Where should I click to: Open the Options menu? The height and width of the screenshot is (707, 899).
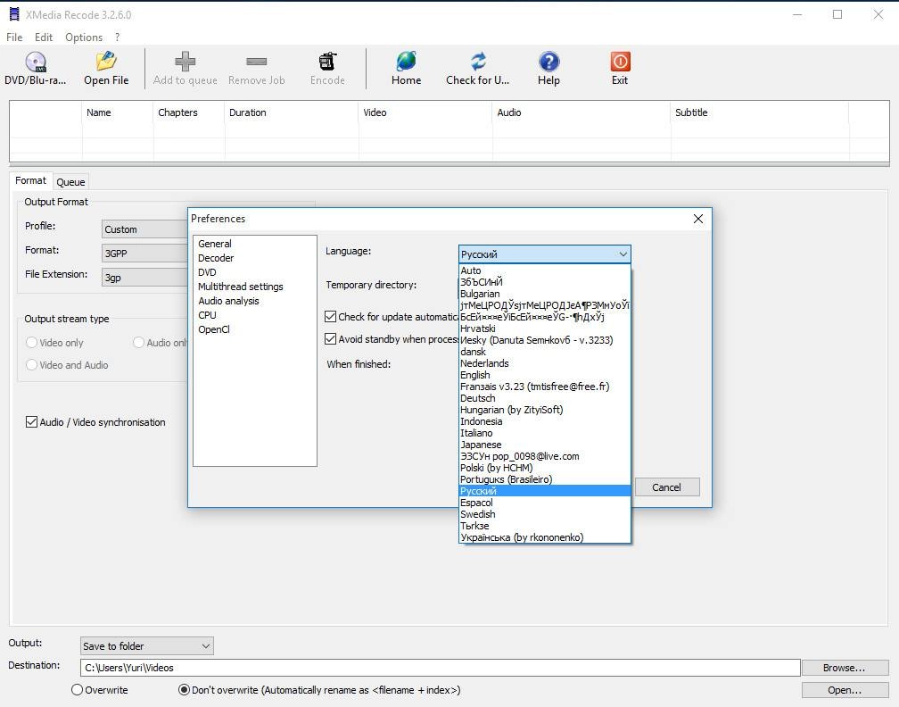tap(84, 37)
